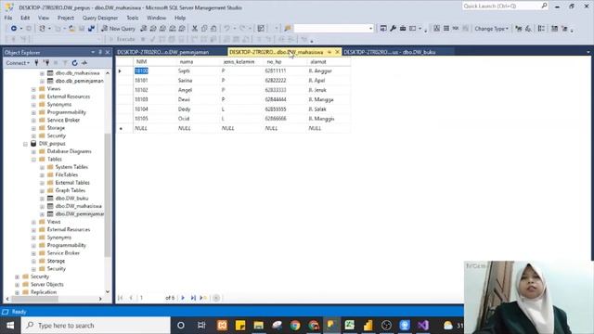Click the cell containing Dody

click(199, 109)
